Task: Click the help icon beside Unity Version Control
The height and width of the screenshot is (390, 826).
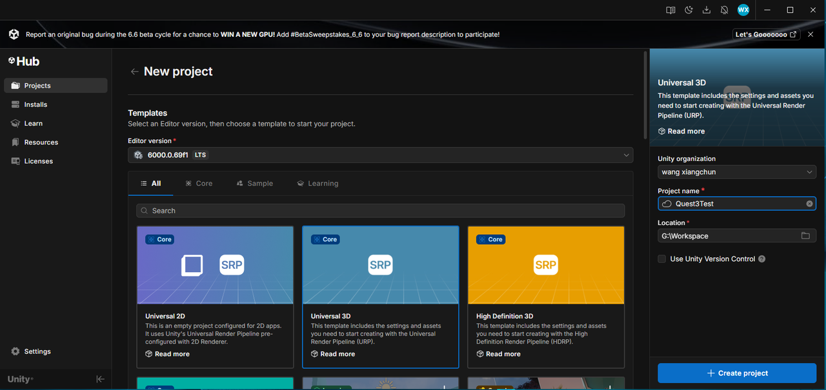Action: coord(762,259)
